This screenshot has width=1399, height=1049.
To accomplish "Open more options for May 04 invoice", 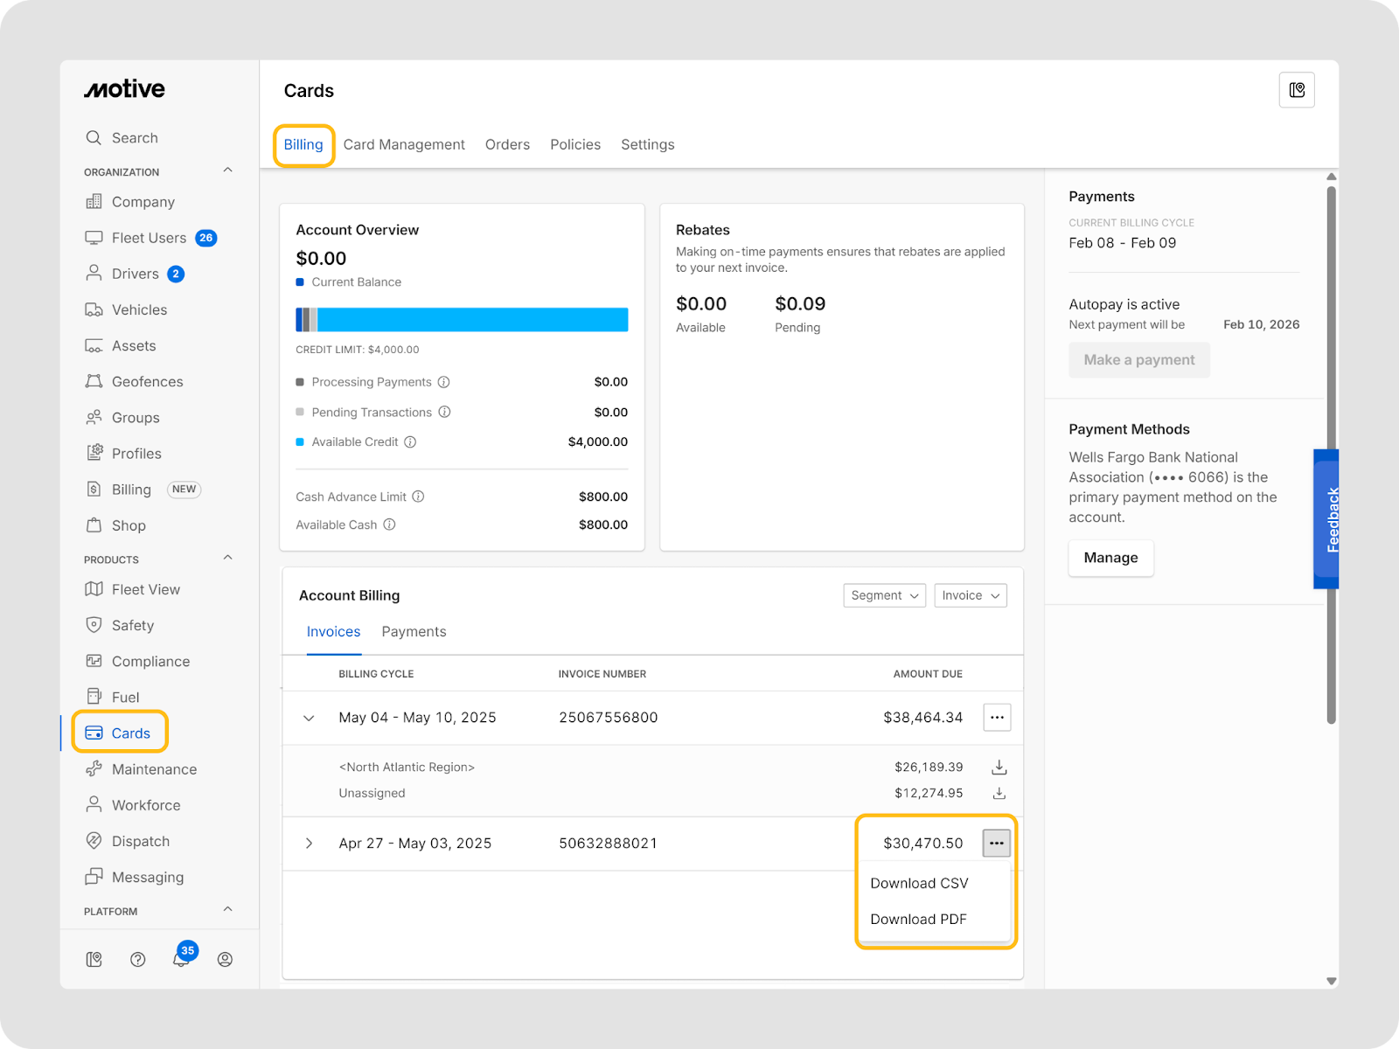I will point(997,718).
